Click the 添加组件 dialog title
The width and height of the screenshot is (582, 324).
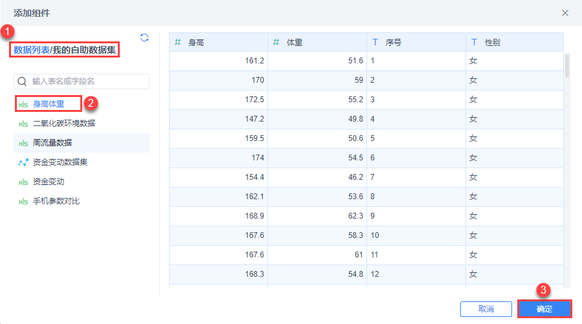(x=32, y=14)
